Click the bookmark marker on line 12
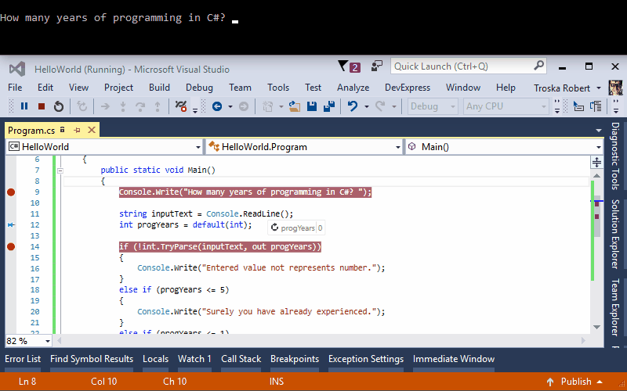 coord(11,225)
